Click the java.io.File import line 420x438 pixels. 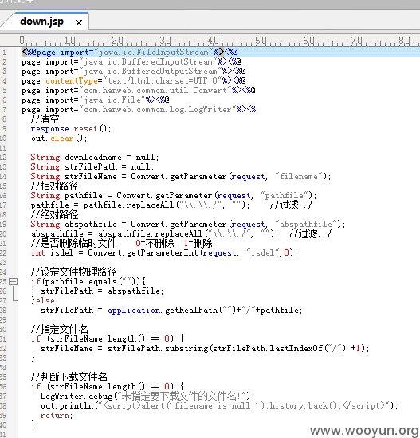click(x=95, y=100)
